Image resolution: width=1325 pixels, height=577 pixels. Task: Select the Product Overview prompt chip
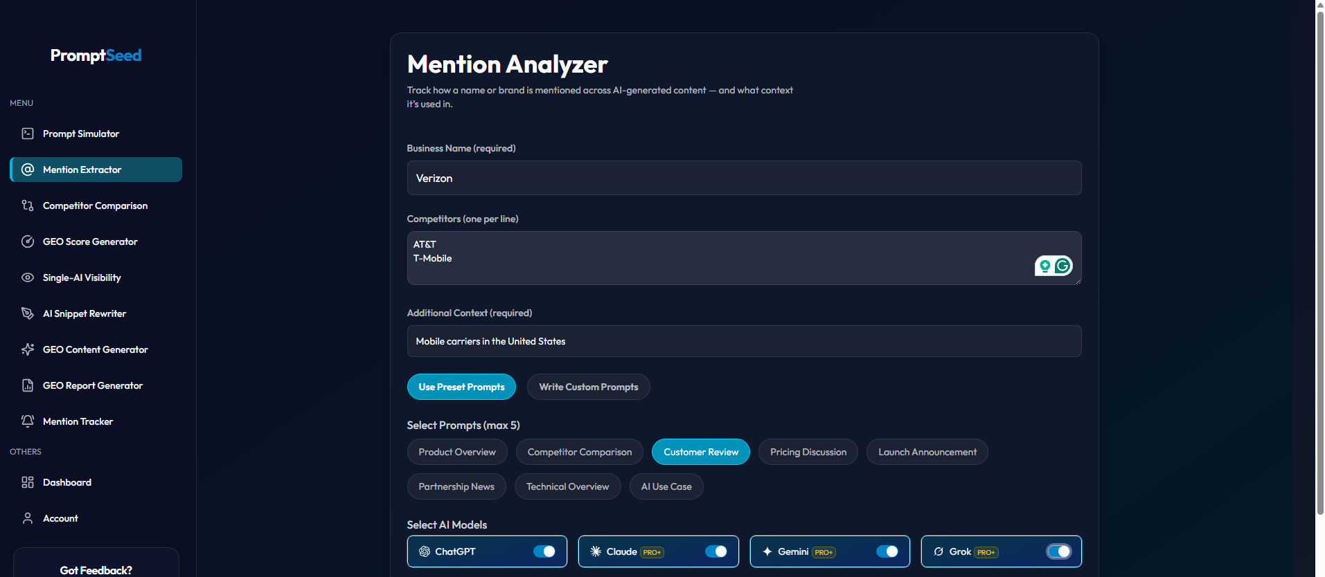457,452
